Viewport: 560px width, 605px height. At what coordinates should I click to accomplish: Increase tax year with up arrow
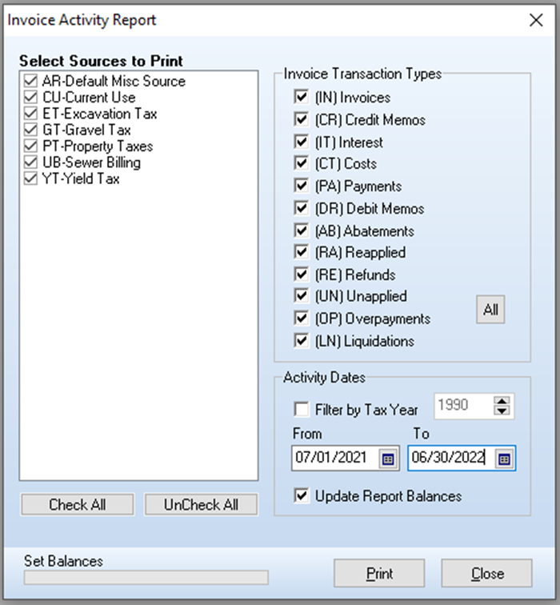click(x=502, y=401)
